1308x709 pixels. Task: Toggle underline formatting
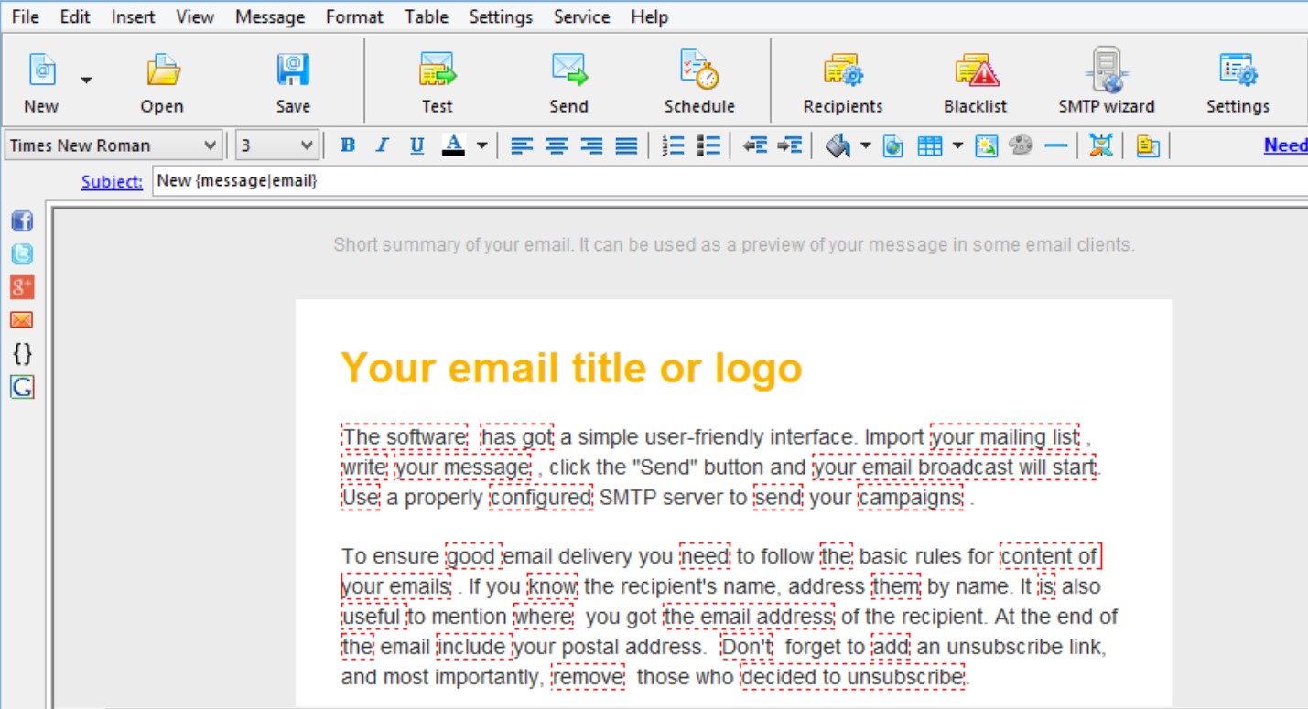pyautogui.click(x=416, y=145)
